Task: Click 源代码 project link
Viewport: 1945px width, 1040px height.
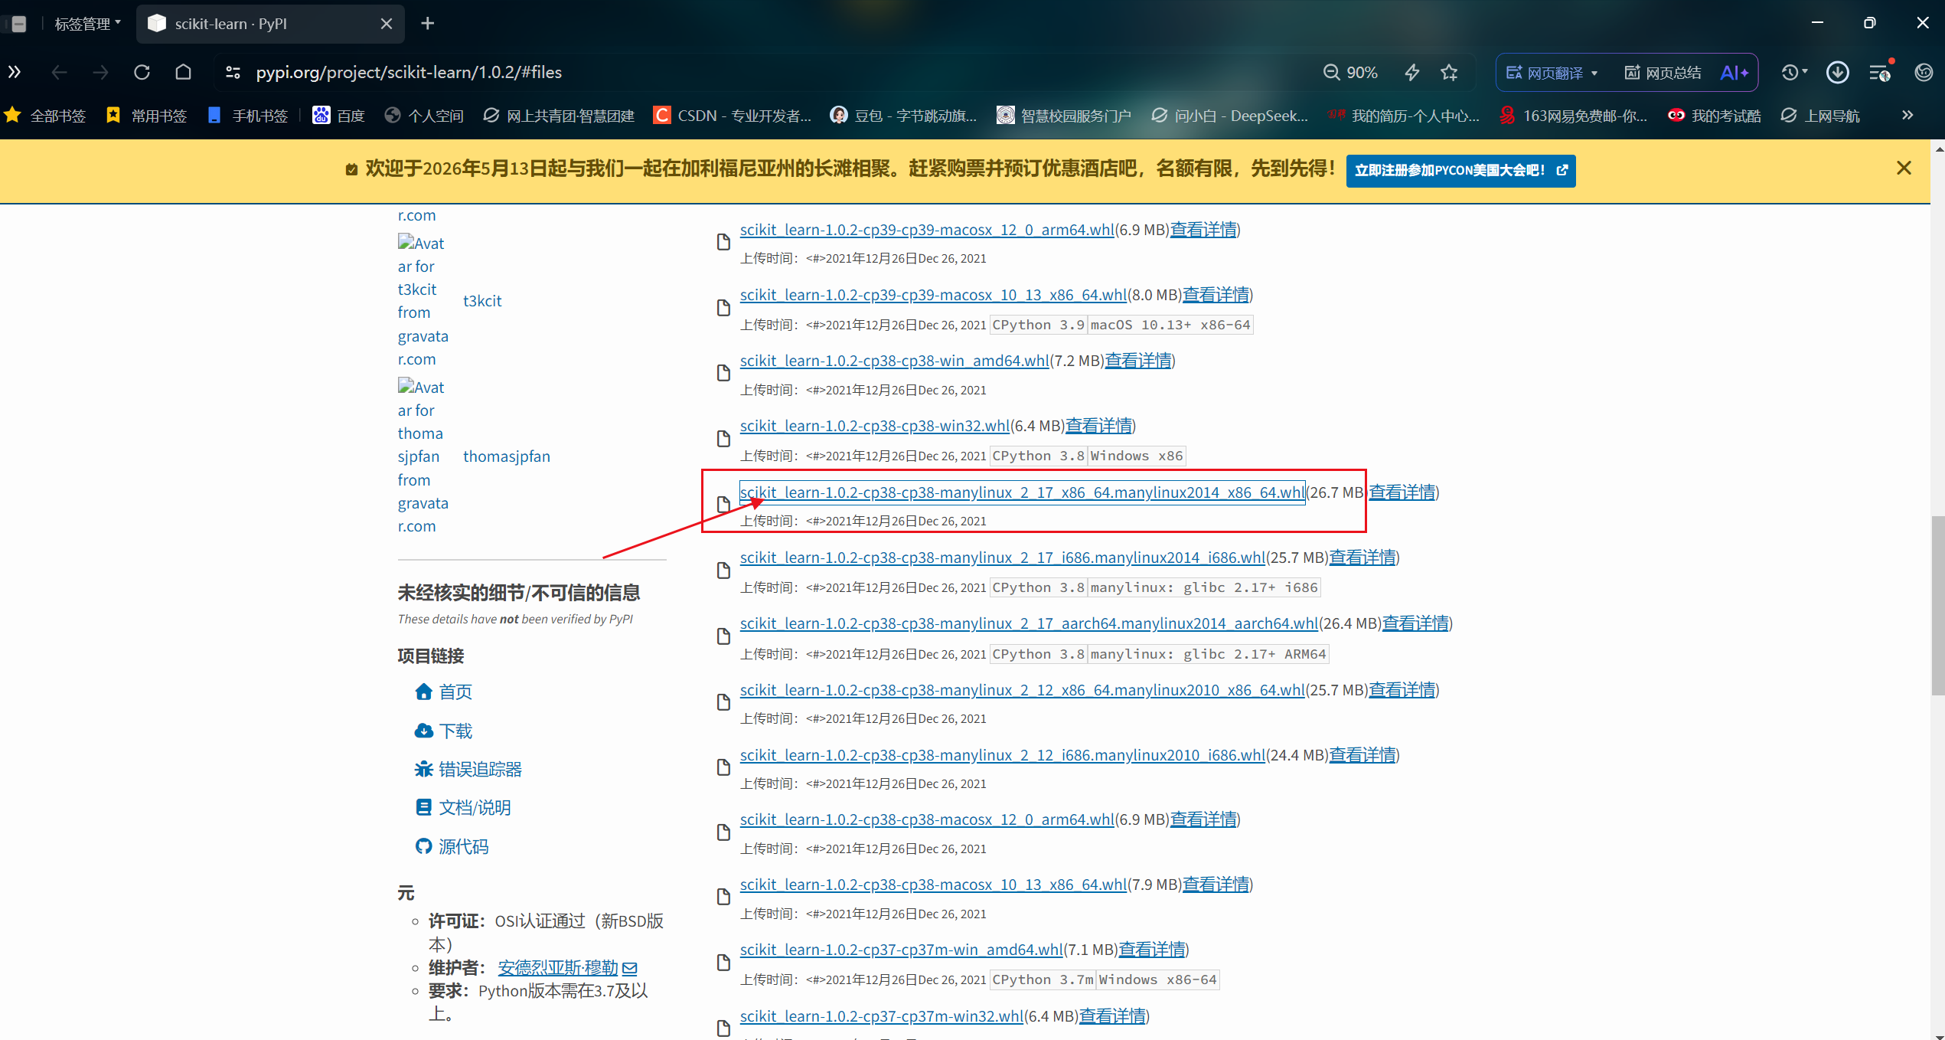Action: [x=464, y=847]
